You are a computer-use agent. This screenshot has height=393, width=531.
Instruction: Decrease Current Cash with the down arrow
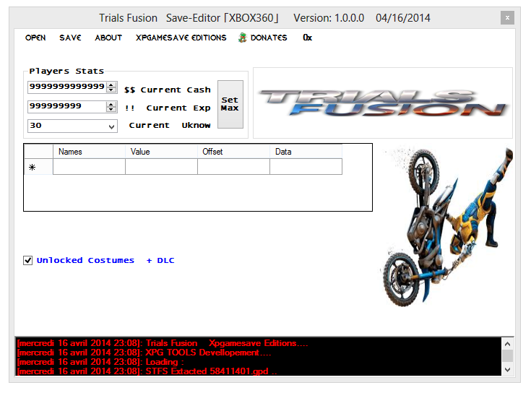point(111,90)
